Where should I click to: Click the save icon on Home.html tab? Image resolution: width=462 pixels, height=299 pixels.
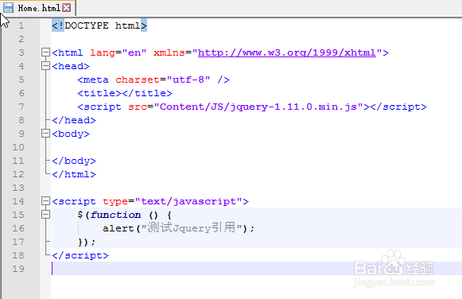pyautogui.click(x=8, y=8)
